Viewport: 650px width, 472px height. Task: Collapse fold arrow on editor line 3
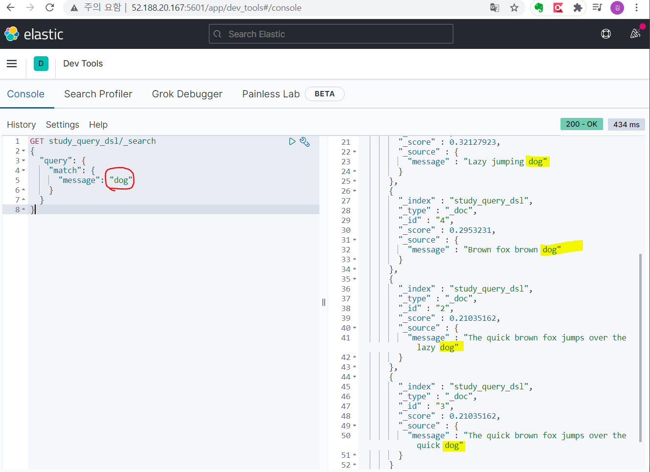tap(23, 161)
